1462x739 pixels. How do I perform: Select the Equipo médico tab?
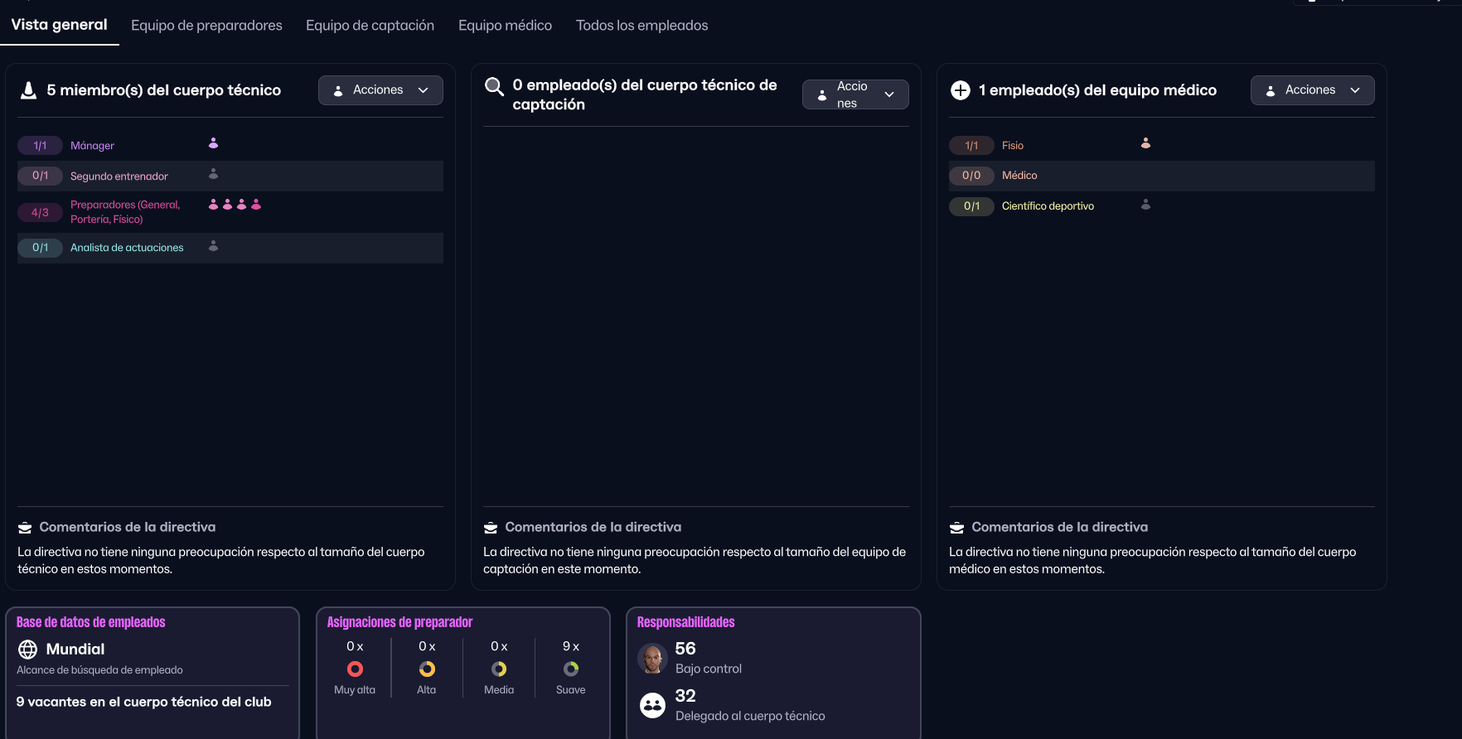(x=505, y=26)
